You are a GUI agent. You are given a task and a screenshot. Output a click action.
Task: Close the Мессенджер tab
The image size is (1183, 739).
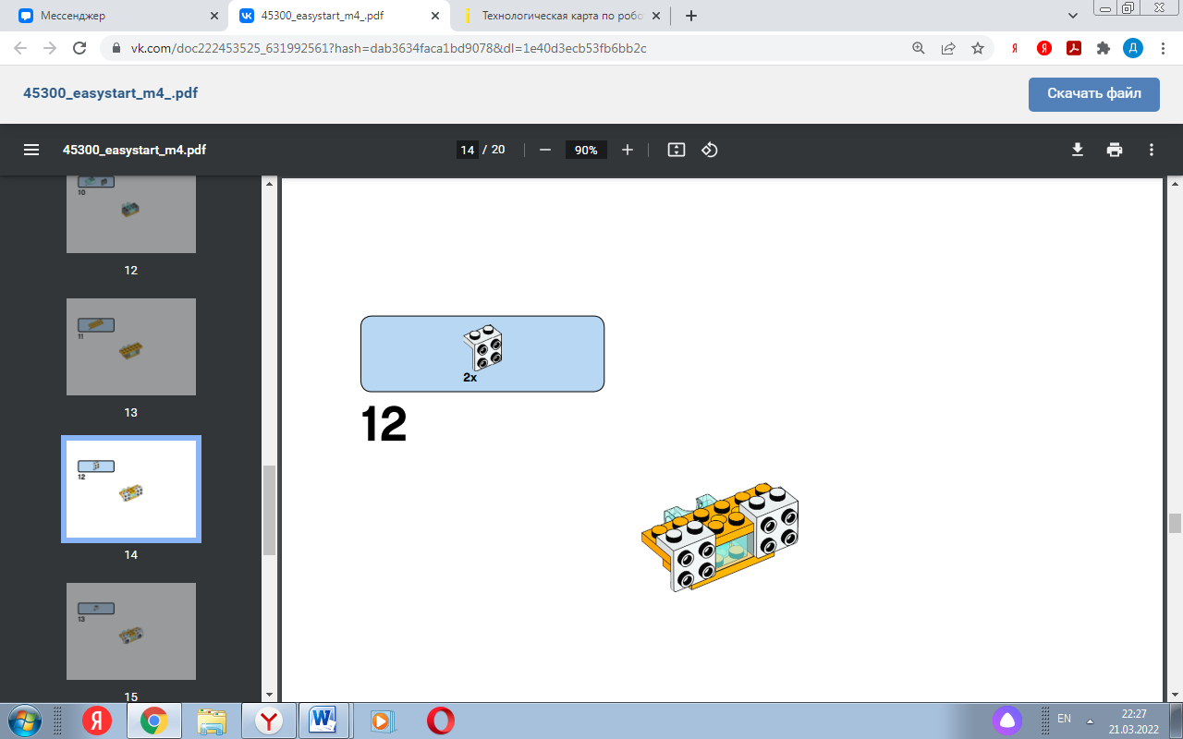tap(213, 16)
